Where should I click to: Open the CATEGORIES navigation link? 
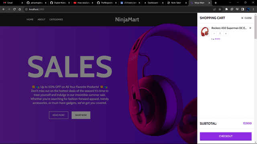point(56,20)
